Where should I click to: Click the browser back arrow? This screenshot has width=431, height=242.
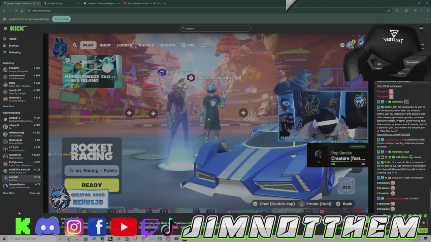point(4,11)
